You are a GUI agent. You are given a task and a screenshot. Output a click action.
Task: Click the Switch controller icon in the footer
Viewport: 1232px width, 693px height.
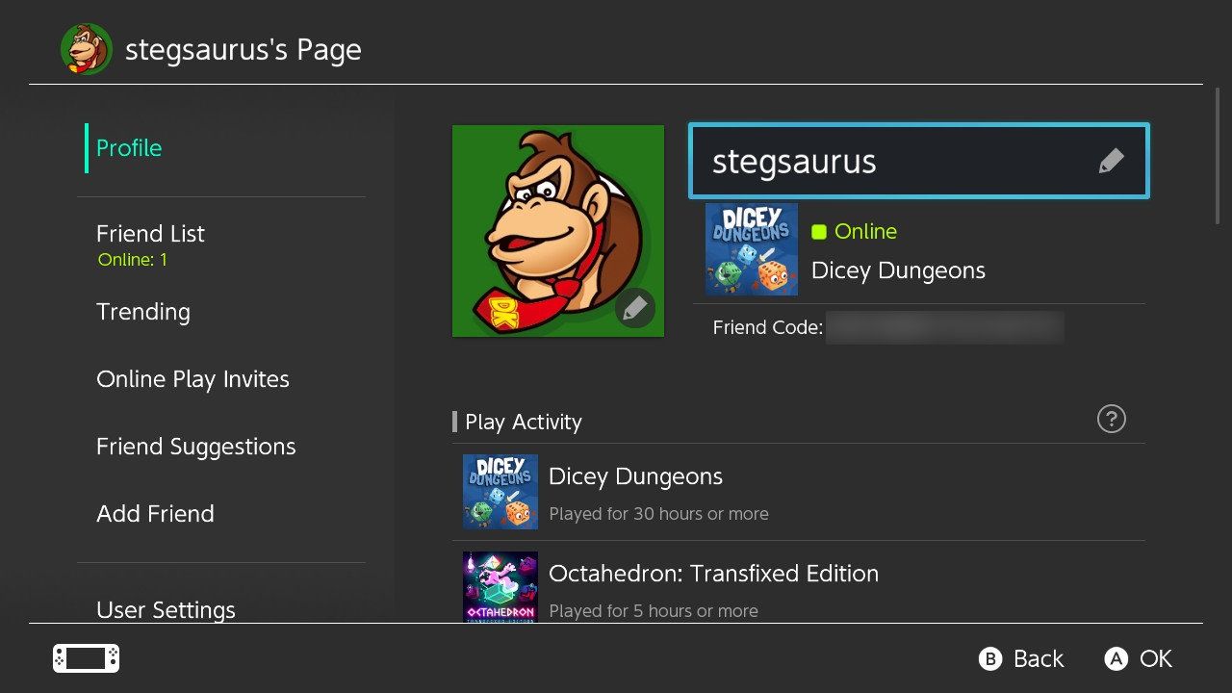click(x=86, y=658)
